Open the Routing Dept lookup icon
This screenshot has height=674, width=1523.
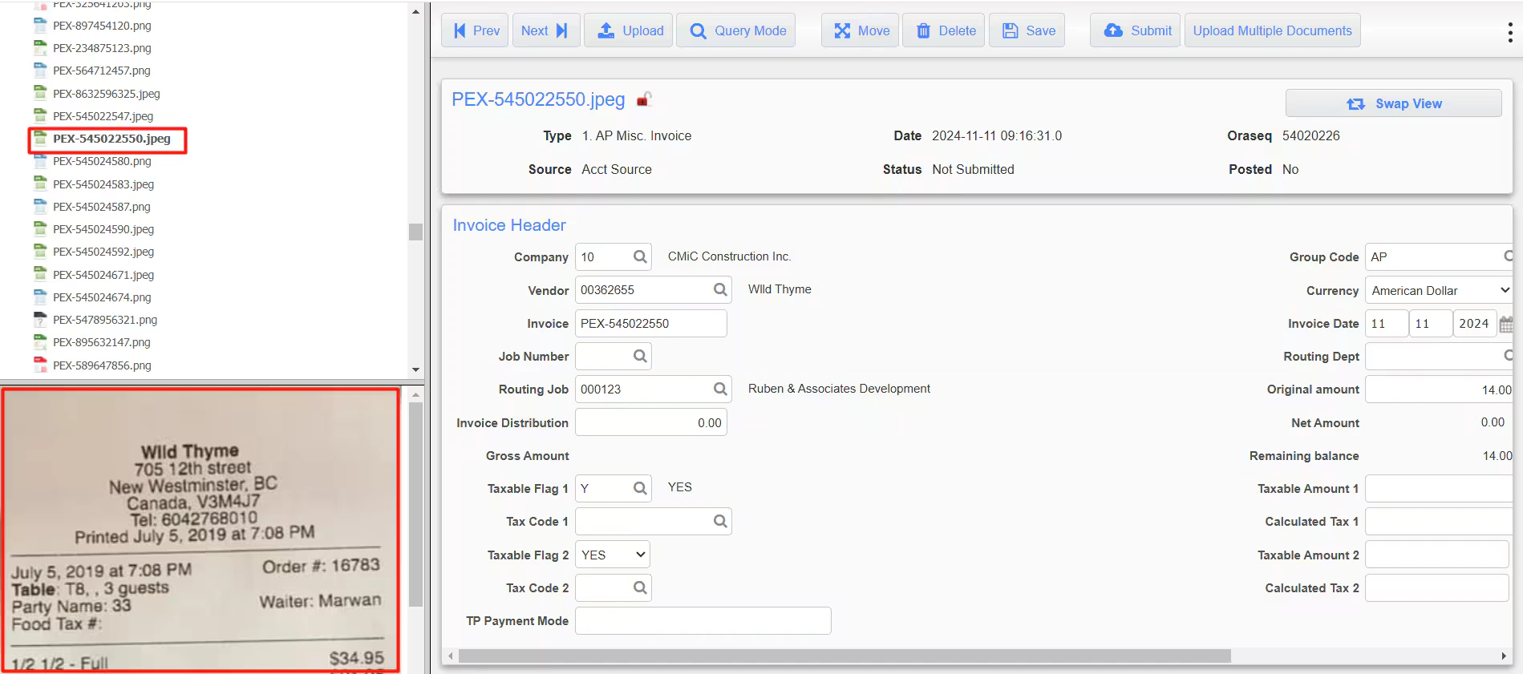tap(1508, 356)
